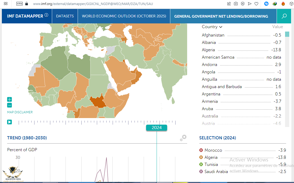Open trend chart settings gears
Screen dimensions: 294x183
pyautogui.click(x=183, y=138)
